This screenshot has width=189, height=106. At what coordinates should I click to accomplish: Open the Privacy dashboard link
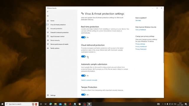[x=141, y=47]
